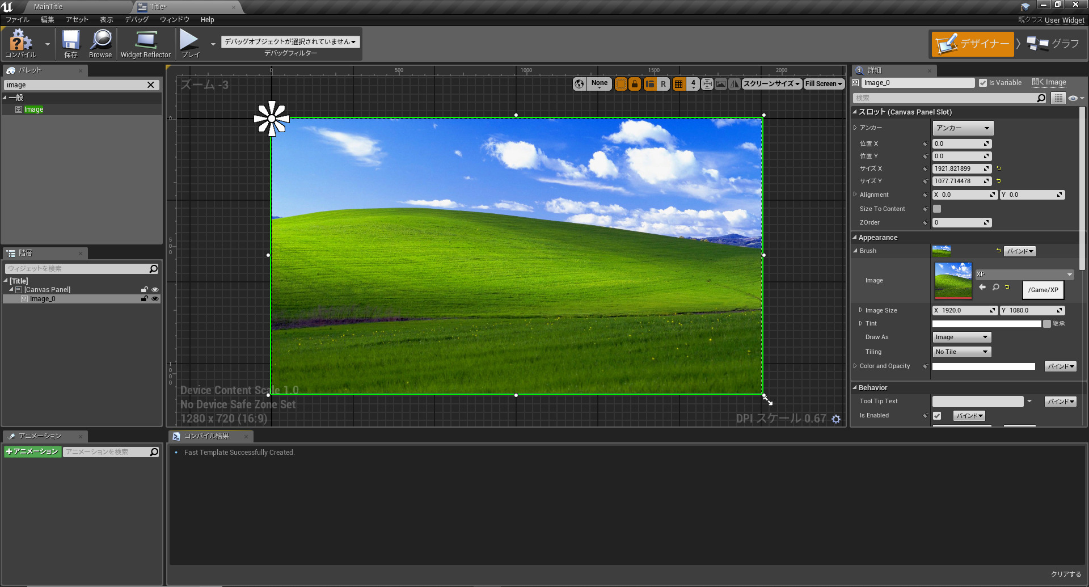The height and width of the screenshot is (587, 1089).
Task: Click the flip preview icon in viewport toolbar
Action: (x=734, y=83)
